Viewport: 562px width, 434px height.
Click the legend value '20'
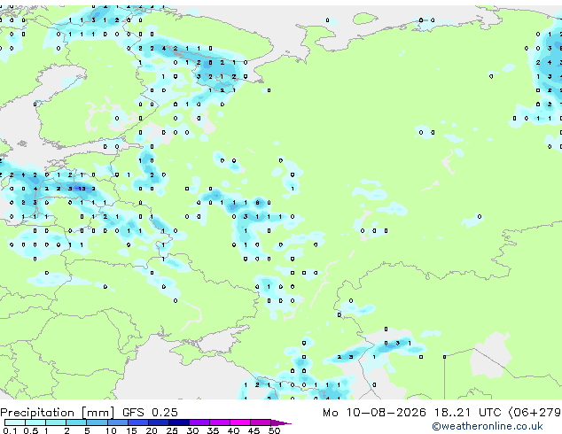point(152,430)
